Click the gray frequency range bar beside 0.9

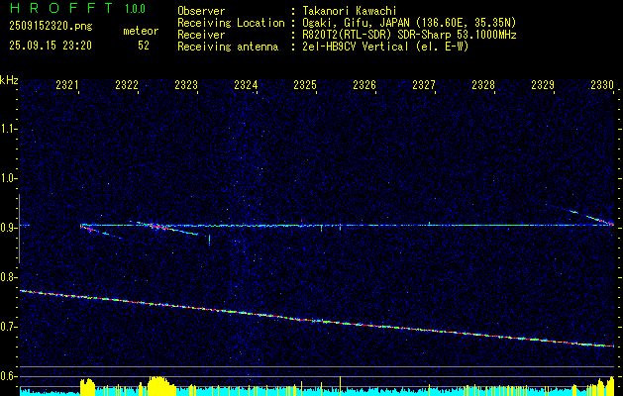19,229
